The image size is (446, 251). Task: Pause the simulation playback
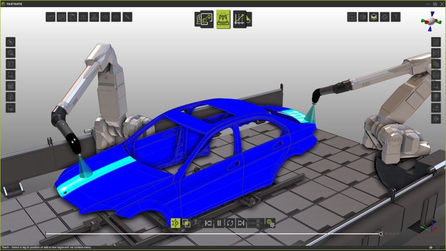(x=219, y=223)
